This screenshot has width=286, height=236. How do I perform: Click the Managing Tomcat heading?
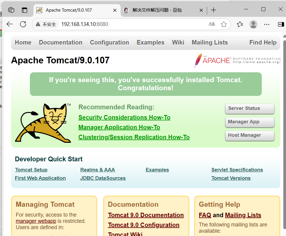coord(45,204)
